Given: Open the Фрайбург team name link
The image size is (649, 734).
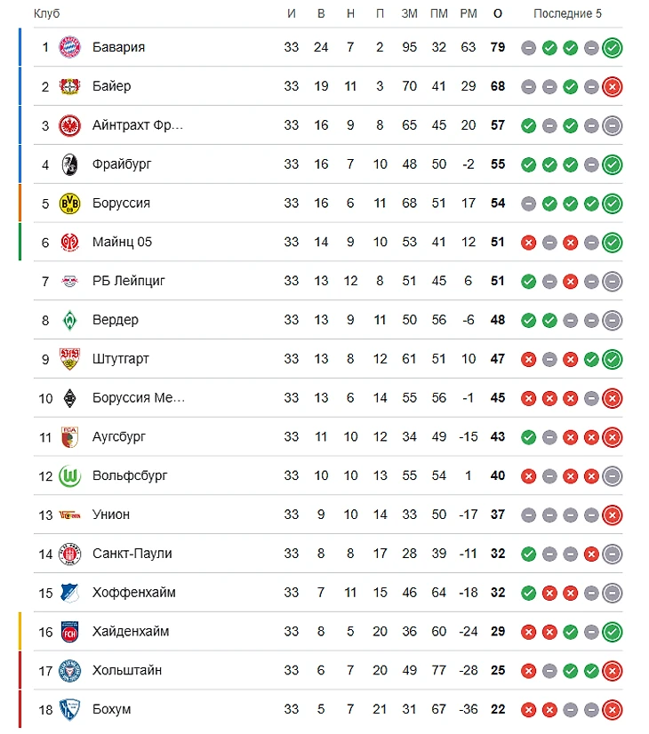Looking at the screenshot, I should tap(122, 164).
